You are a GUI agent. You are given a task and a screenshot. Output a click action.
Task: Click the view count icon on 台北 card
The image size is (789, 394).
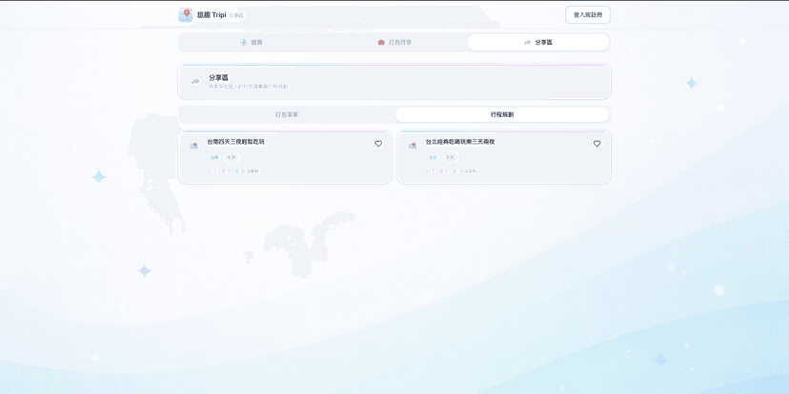[x=428, y=171]
